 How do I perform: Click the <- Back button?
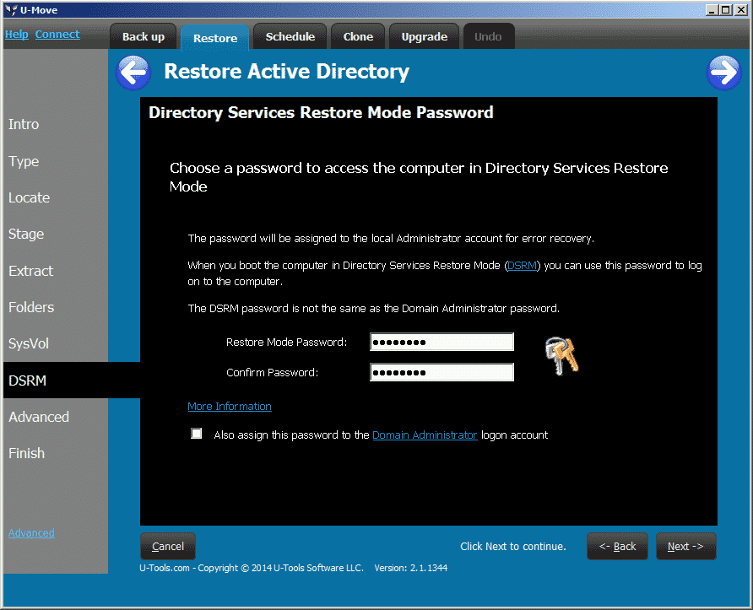coord(617,546)
